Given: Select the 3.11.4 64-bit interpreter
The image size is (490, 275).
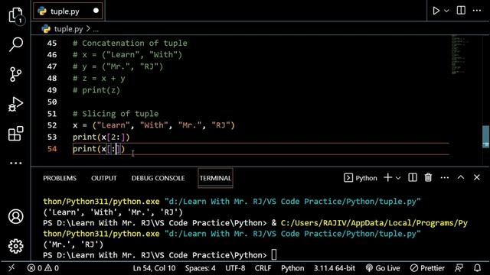Looking at the screenshot, I should pos(335,268).
